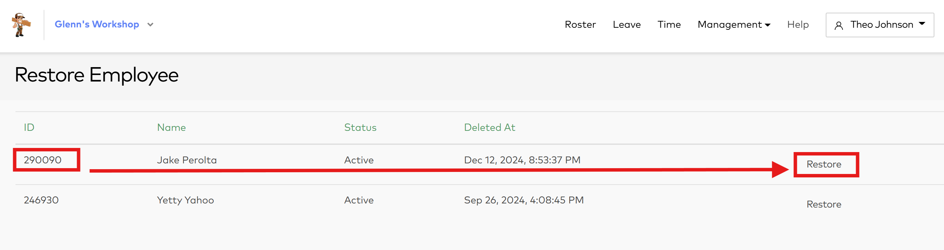Sort by the Name column header
Screen dimensions: 944x250
point(171,127)
